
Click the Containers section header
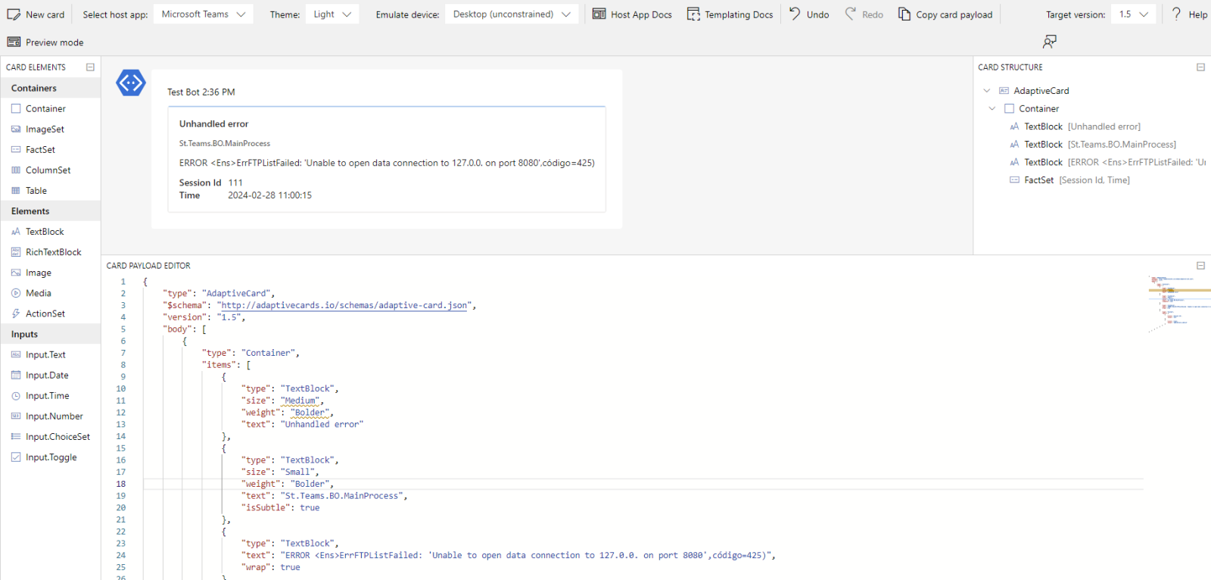(x=51, y=89)
